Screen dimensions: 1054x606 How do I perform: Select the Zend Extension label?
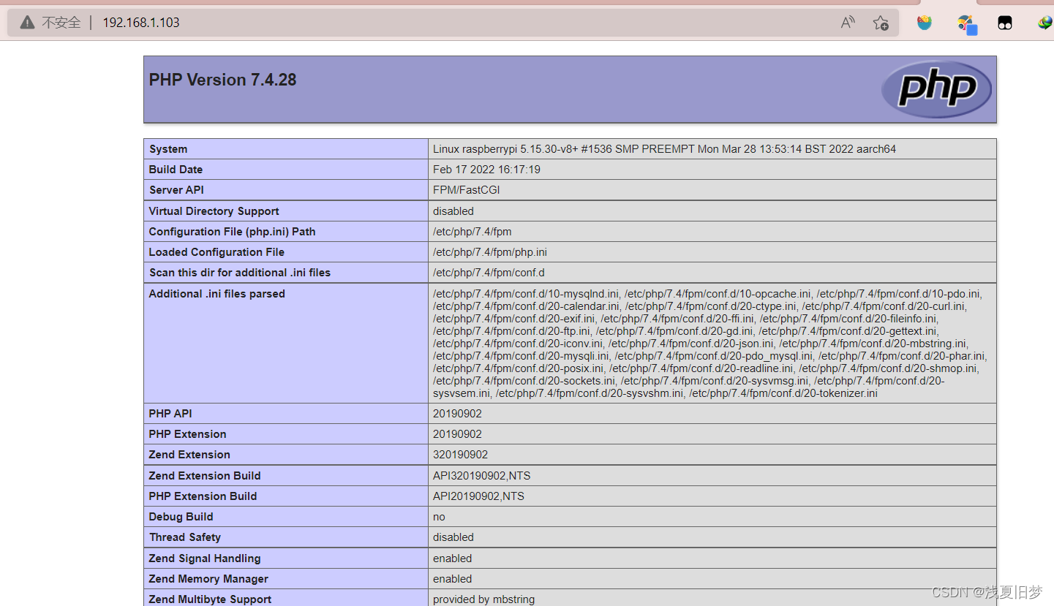pos(189,455)
